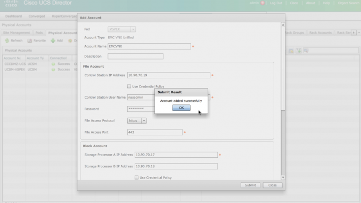Tick Use Credential Policy under File Account

pyautogui.click(x=129, y=86)
